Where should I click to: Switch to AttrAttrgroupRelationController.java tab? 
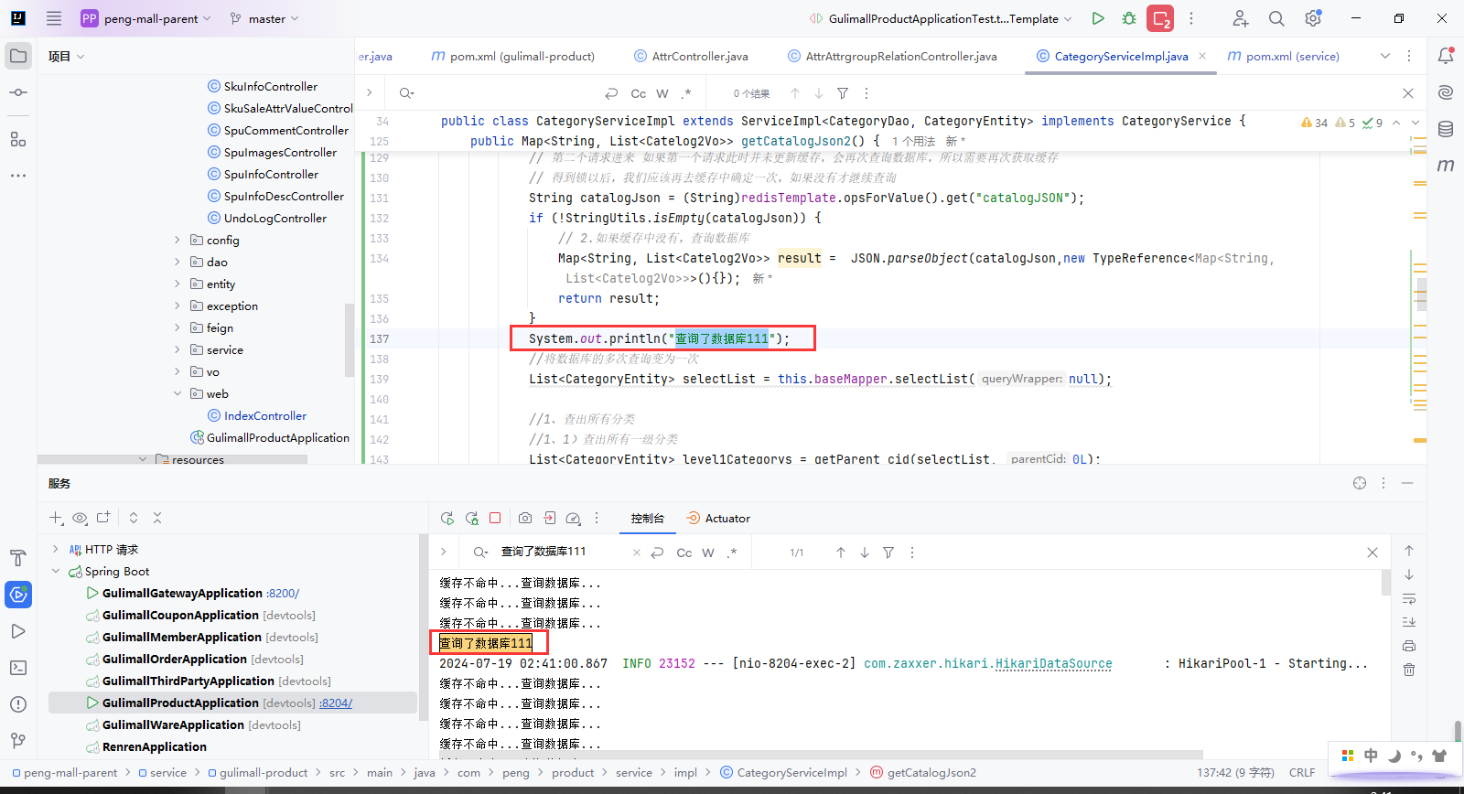892,56
